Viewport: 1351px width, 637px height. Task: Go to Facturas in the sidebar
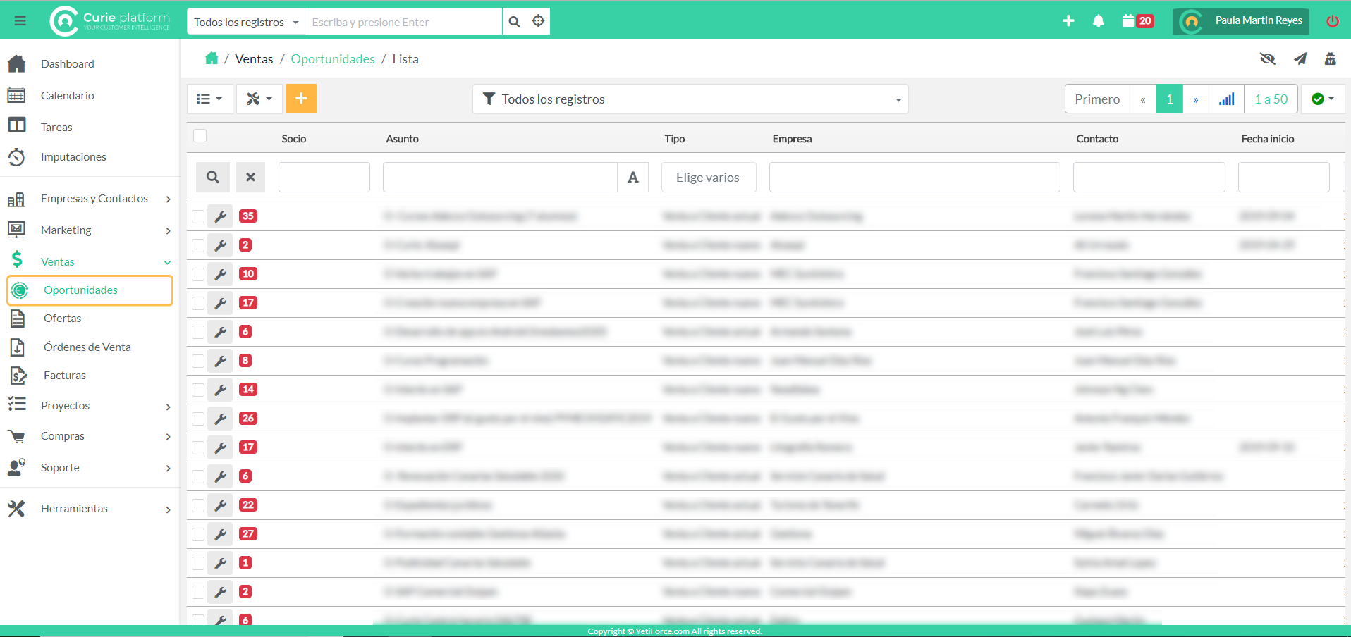(65, 376)
